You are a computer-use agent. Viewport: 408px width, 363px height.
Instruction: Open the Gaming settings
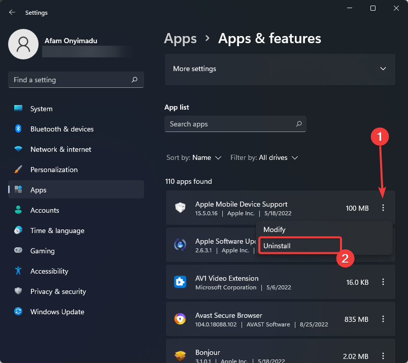pyautogui.click(x=76, y=251)
